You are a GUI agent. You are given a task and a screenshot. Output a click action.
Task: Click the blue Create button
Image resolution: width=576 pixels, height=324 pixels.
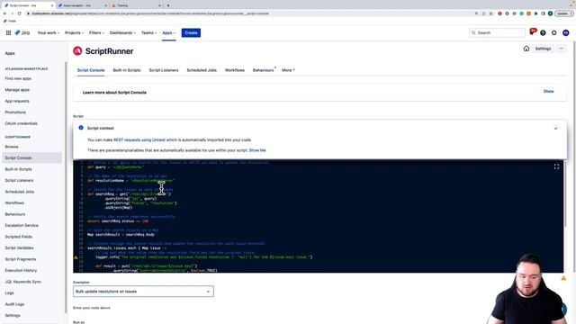pos(191,32)
